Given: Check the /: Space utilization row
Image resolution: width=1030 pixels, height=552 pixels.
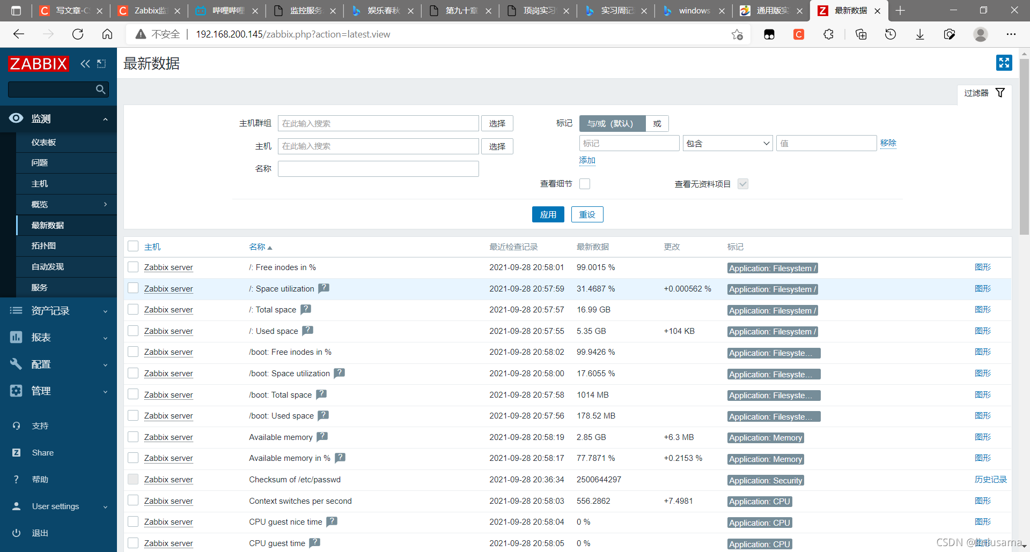Looking at the screenshot, I should [x=133, y=288].
